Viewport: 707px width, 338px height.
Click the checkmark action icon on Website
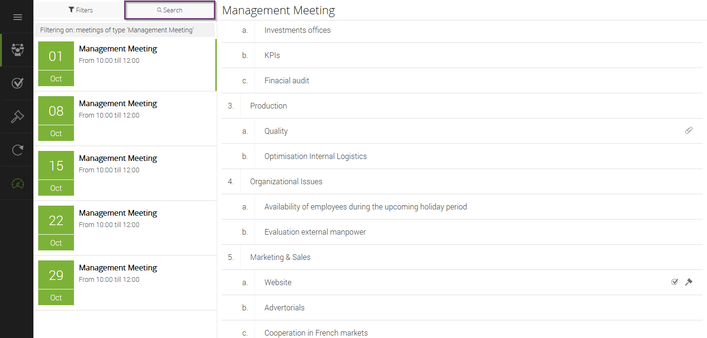[675, 282]
